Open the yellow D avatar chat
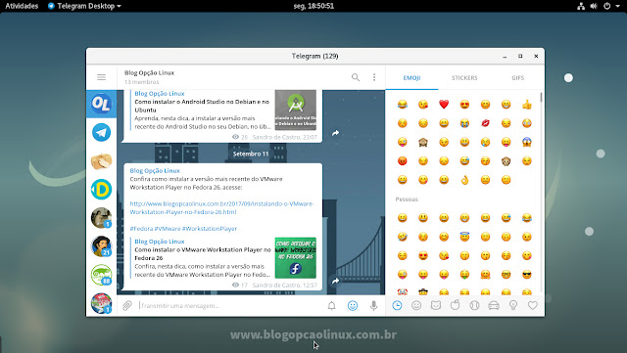This screenshot has width=627, height=353. 101,190
